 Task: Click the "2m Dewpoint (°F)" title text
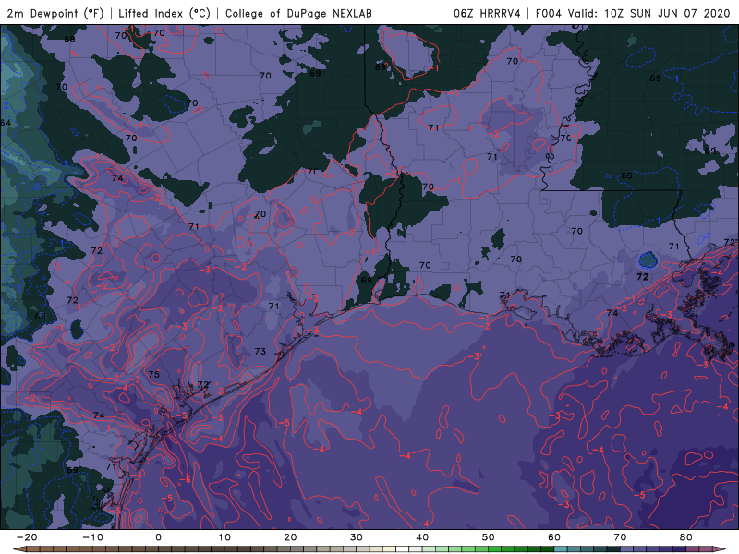click(x=55, y=13)
